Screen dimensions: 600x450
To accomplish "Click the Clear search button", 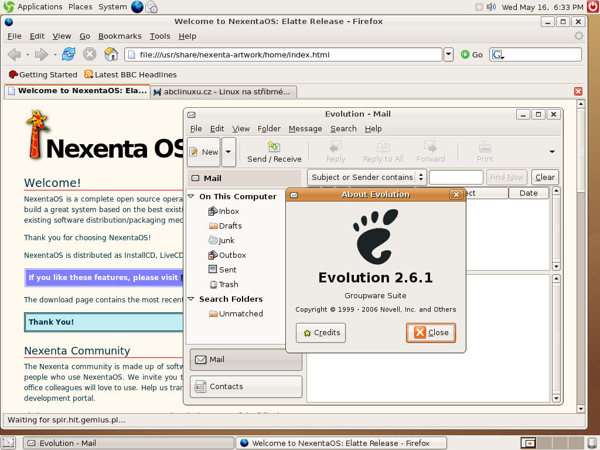I will tap(545, 177).
